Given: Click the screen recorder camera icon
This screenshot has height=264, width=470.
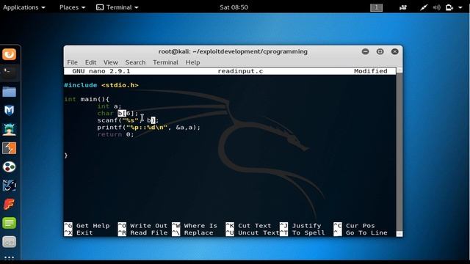Looking at the screenshot, I should coord(403,7).
